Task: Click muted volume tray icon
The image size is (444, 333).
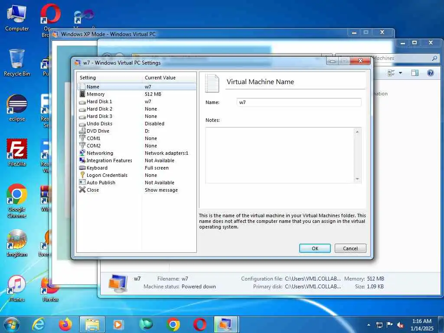Action: (x=400, y=325)
